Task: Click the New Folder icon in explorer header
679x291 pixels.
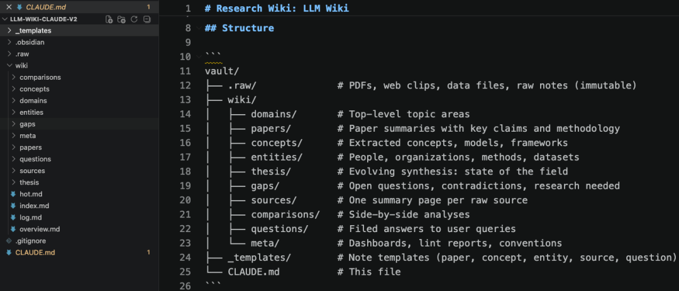Action: [x=122, y=19]
